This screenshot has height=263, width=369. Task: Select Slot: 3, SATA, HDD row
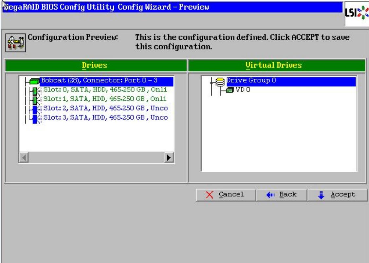coord(105,118)
